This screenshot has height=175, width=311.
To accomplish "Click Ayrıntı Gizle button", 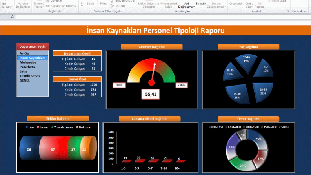I will [x=277, y=1].
